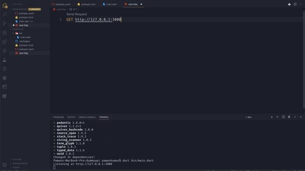Click the map-shaped icon in activity bar
This screenshot has height=171, width=305.
point(5,96)
